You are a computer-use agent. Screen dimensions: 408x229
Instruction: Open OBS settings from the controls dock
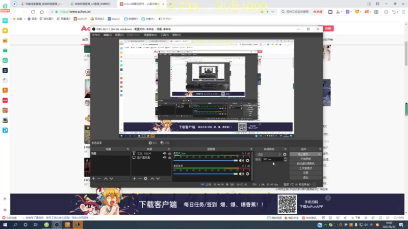[305, 173]
